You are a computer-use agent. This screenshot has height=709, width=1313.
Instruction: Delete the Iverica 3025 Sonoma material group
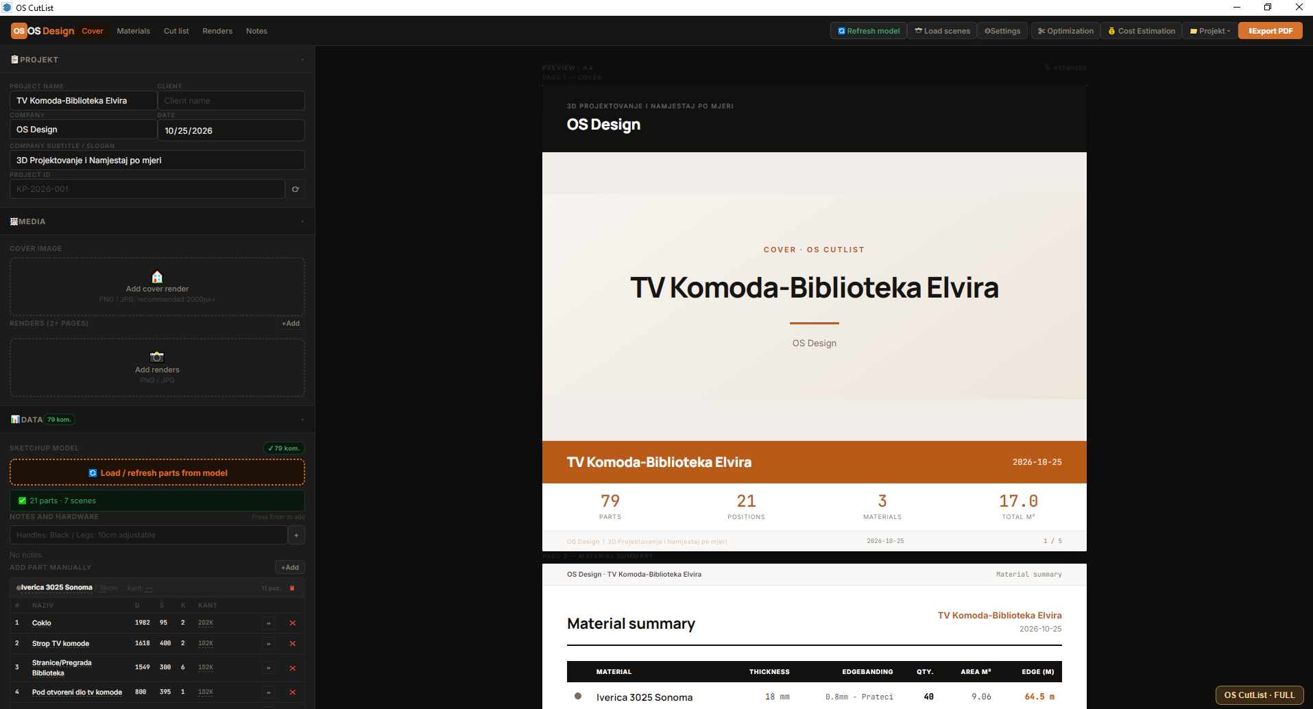pos(292,588)
